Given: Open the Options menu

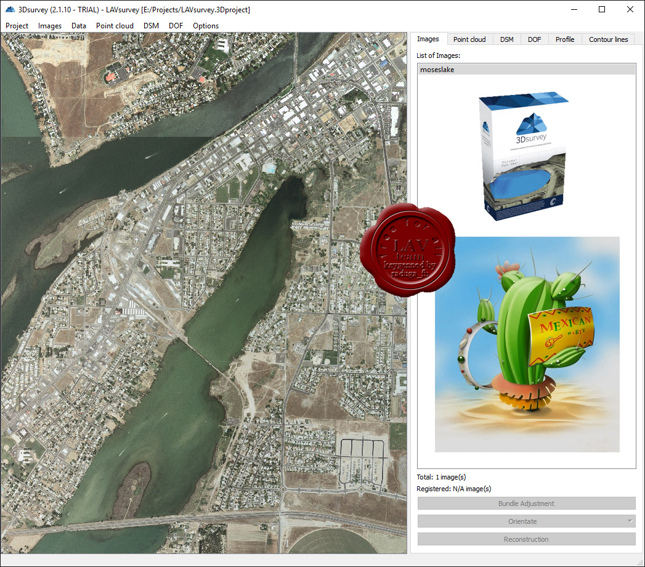Looking at the screenshot, I should 206,25.
